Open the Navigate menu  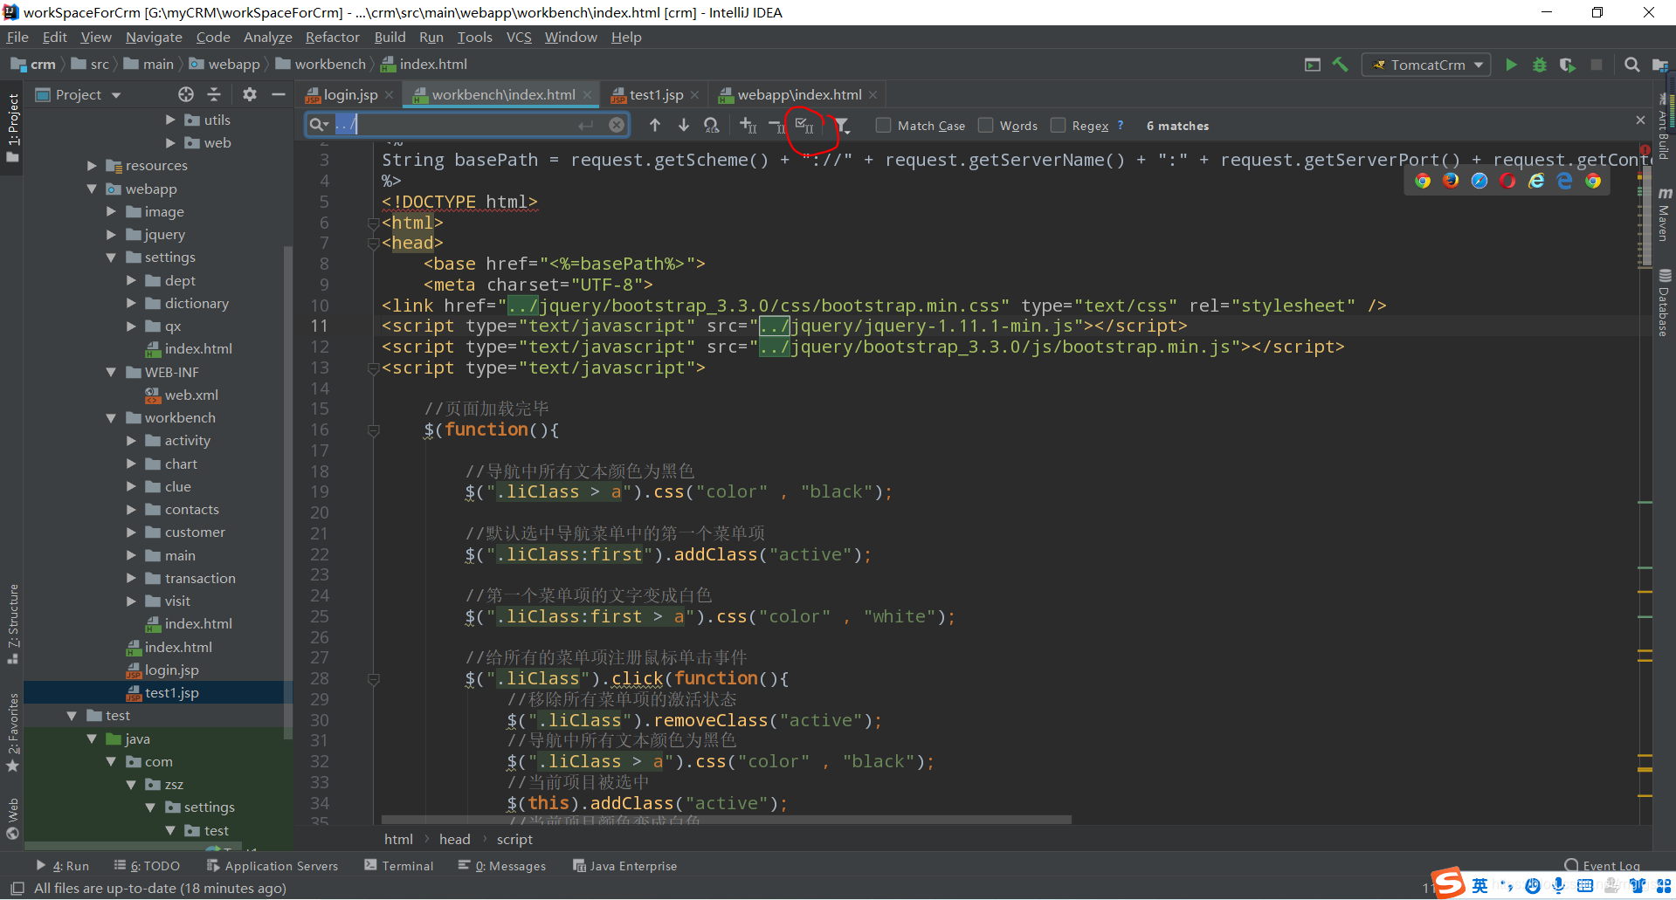pyautogui.click(x=154, y=37)
